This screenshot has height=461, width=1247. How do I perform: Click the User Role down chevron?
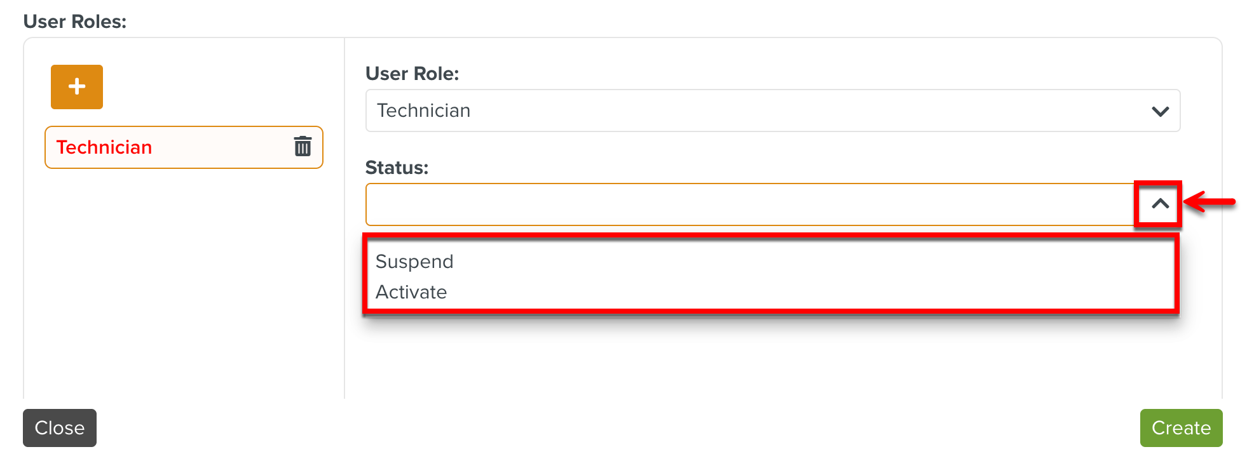tap(1160, 111)
